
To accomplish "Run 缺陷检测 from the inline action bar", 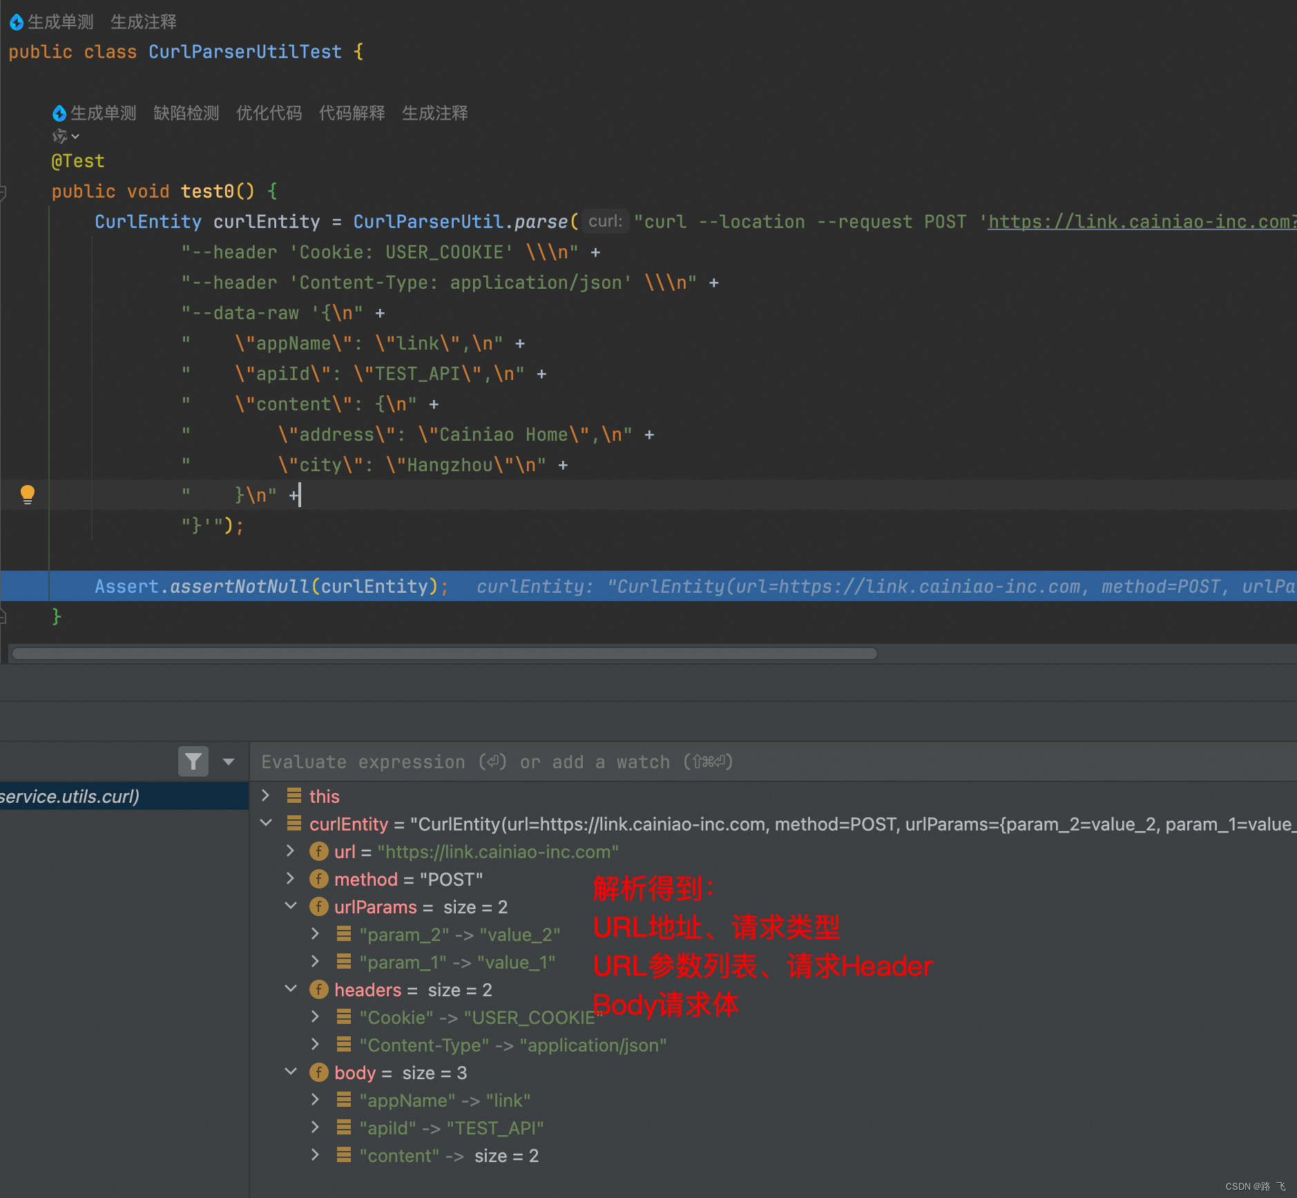I will (186, 113).
